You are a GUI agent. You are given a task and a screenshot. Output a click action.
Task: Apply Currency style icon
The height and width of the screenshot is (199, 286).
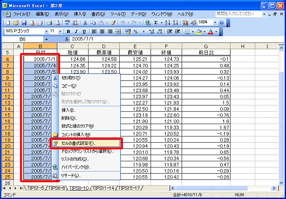(127, 32)
